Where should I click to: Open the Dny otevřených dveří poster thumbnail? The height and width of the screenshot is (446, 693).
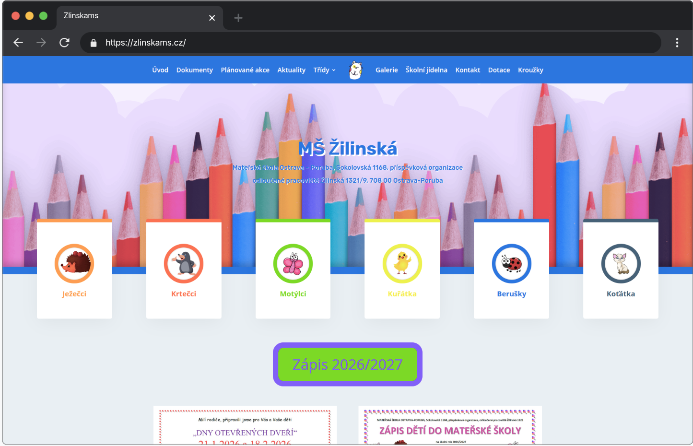pos(245,426)
